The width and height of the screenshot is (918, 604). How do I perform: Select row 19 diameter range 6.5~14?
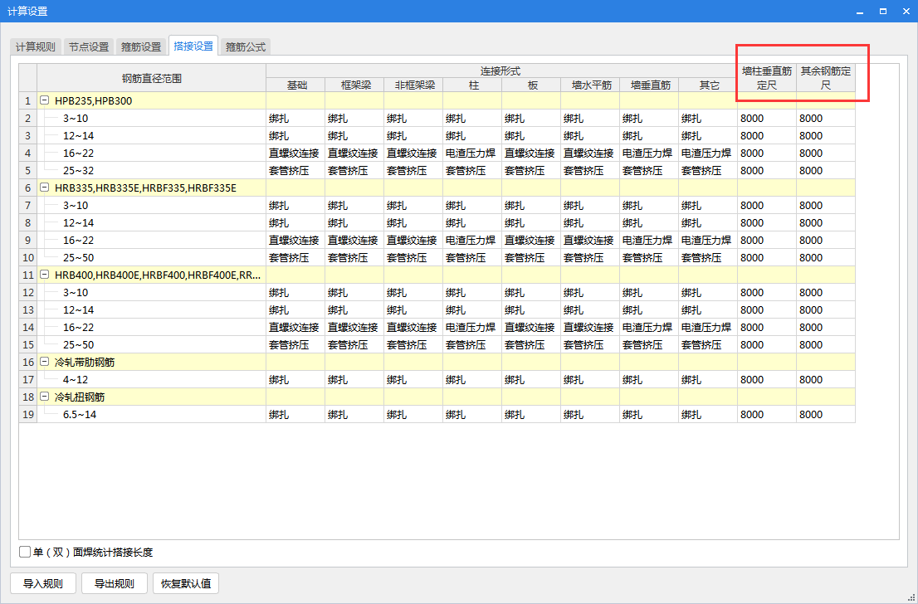[x=152, y=414]
